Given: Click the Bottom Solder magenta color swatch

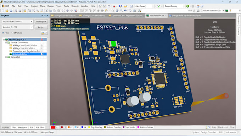Looking at the screenshot, I should point(138,127).
